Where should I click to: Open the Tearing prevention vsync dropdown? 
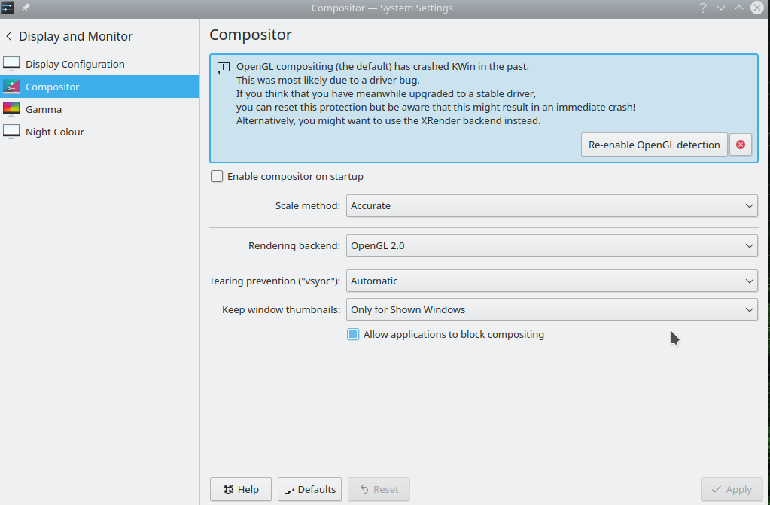tap(552, 281)
